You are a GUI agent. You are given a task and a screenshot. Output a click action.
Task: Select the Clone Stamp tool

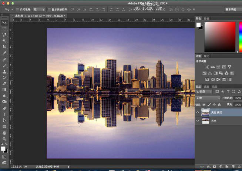click(4, 71)
